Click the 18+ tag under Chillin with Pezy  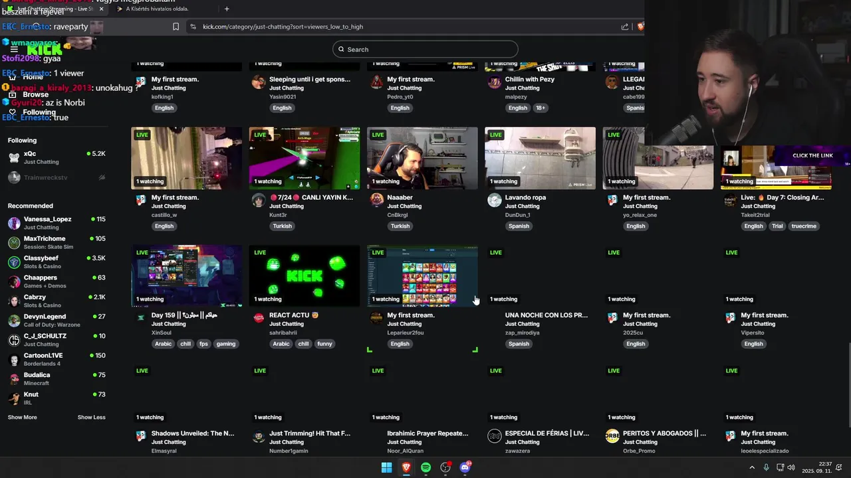coord(541,108)
